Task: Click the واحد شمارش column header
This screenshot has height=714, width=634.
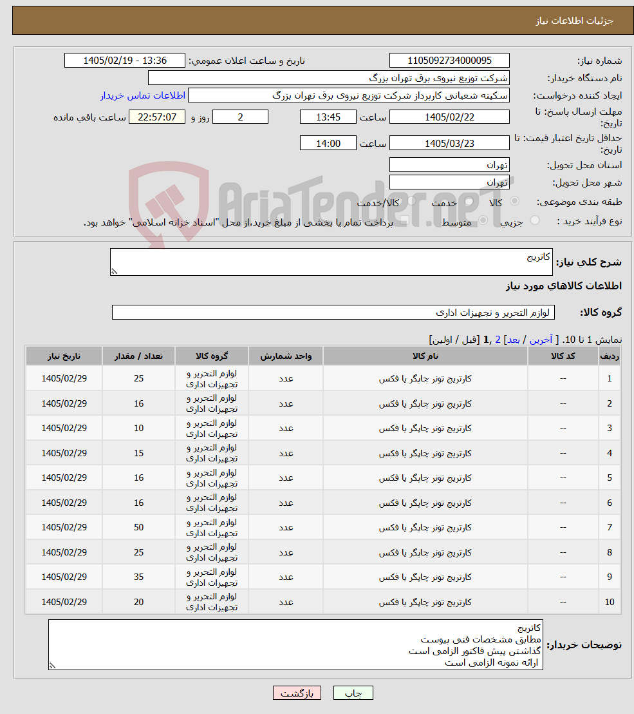Action: 286,356
